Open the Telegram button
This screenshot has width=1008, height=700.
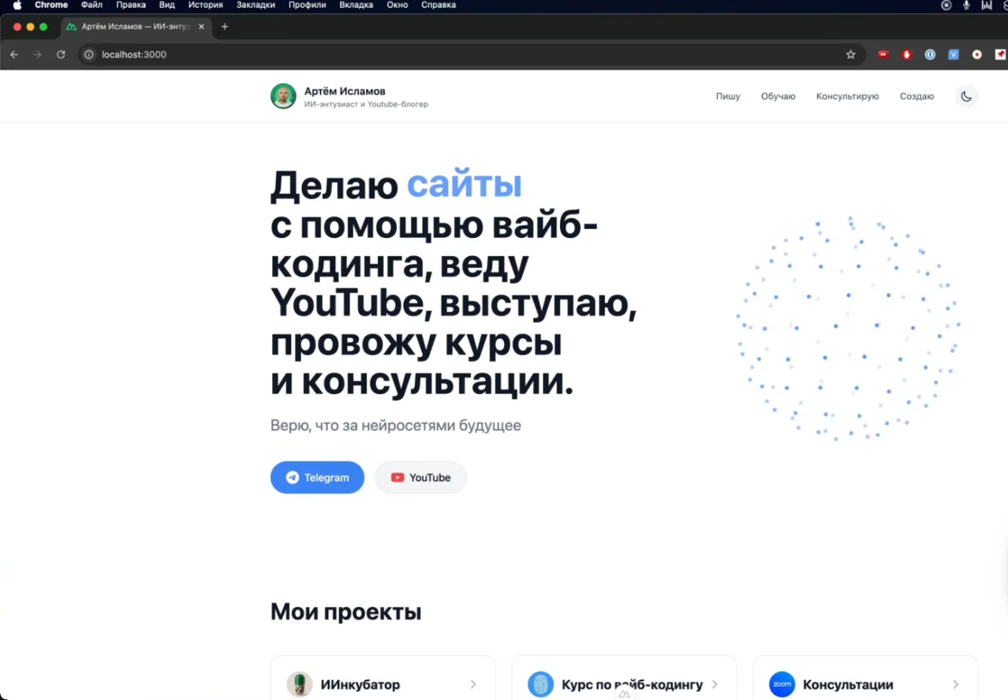tap(318, 477)
